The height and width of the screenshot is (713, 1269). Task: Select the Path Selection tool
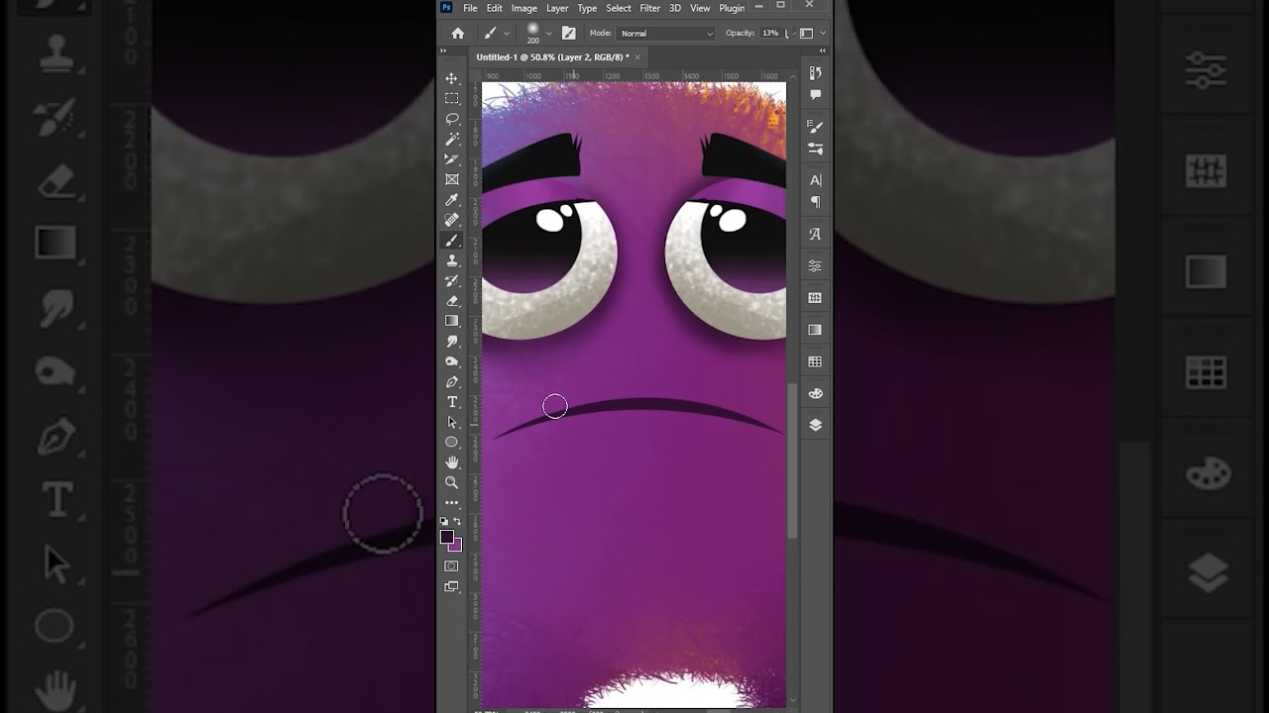click(452, 422)
